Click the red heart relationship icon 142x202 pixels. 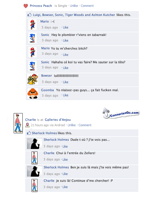(x=26, y=6)
